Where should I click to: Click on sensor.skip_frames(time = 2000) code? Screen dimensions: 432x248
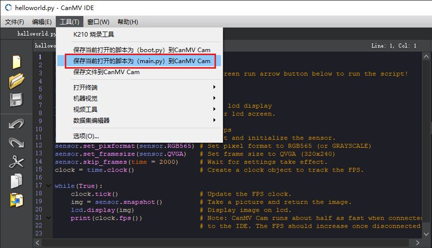[x=117, y=162]
